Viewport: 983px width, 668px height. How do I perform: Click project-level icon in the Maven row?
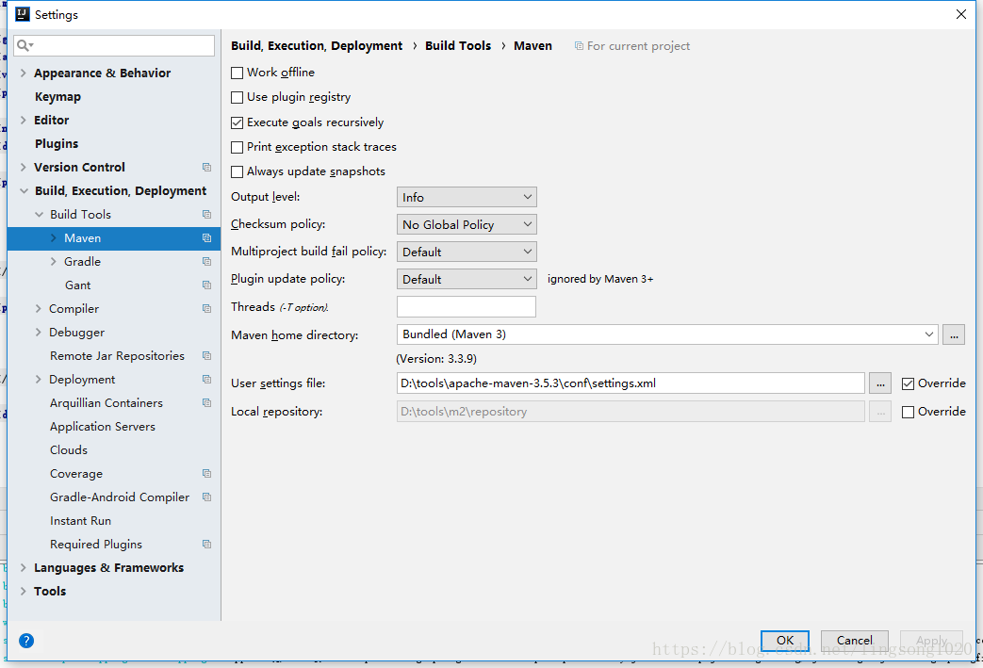point(207,238)
